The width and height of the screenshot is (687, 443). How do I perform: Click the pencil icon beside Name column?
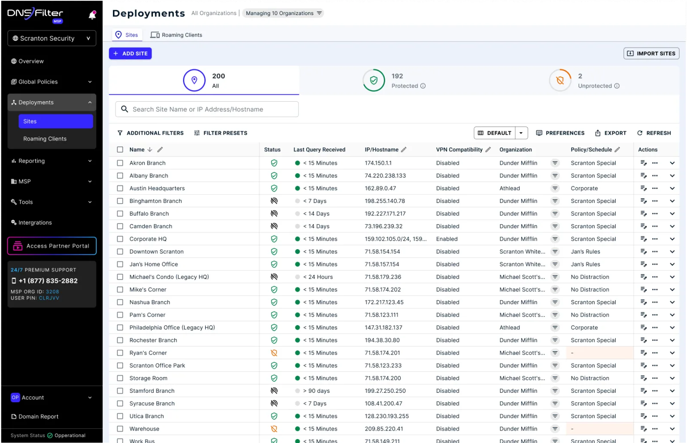[160, 150]
